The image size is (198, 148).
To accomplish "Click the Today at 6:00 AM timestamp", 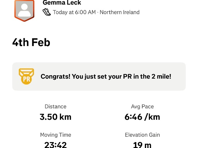I will point(74,12).
